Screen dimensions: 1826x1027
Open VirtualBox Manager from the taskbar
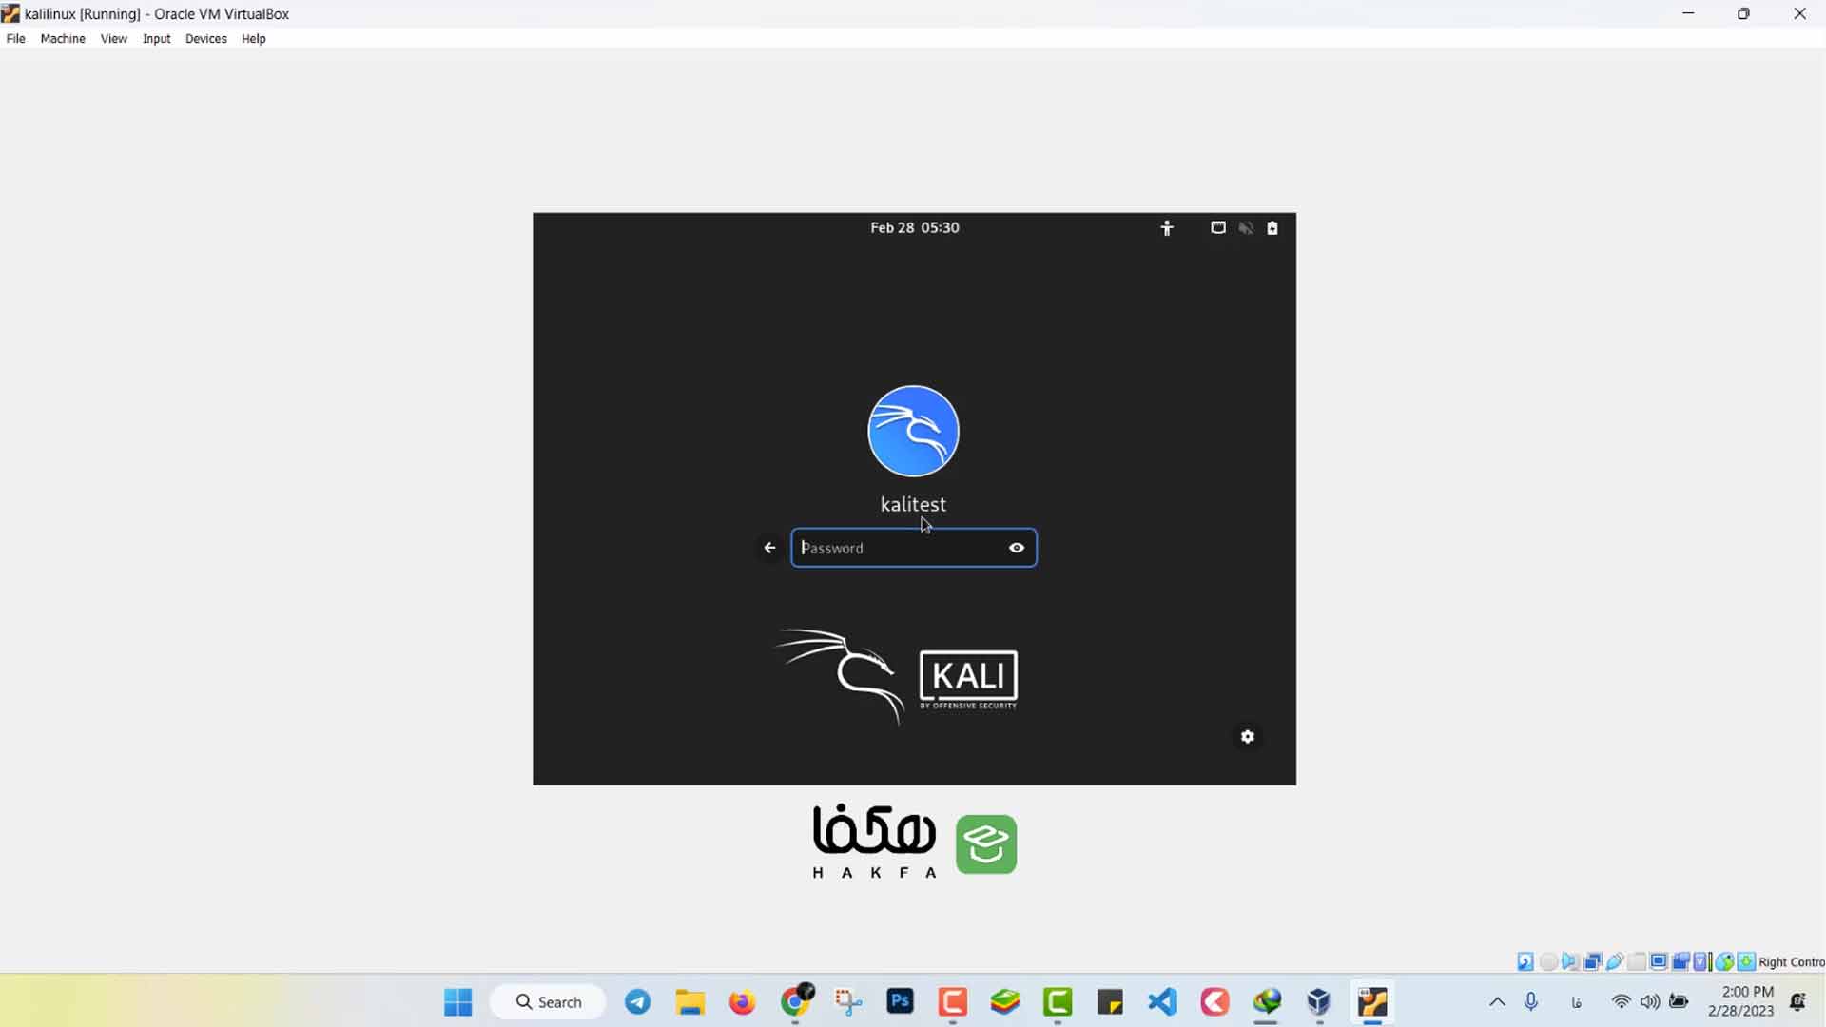(x=1319, y=1001)
